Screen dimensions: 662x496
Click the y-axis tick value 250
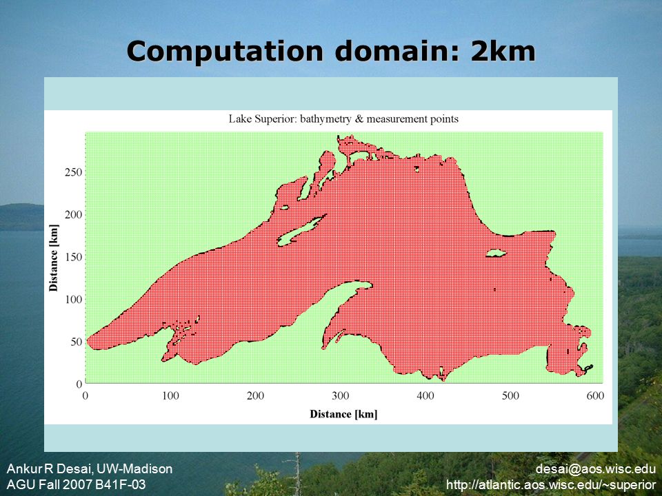(x=74, y=172)
